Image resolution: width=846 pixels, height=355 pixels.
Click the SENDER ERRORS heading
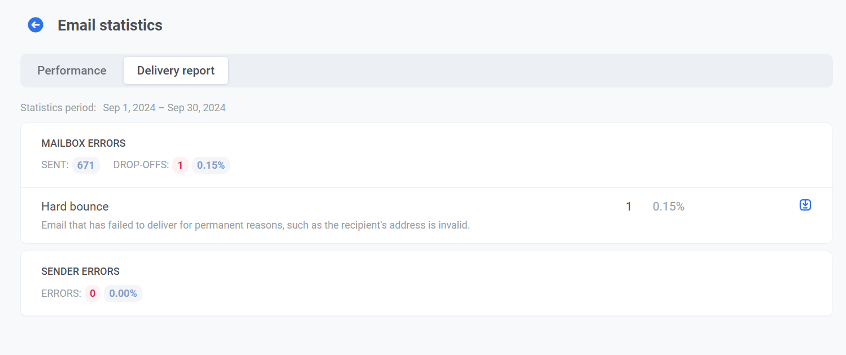80,271
